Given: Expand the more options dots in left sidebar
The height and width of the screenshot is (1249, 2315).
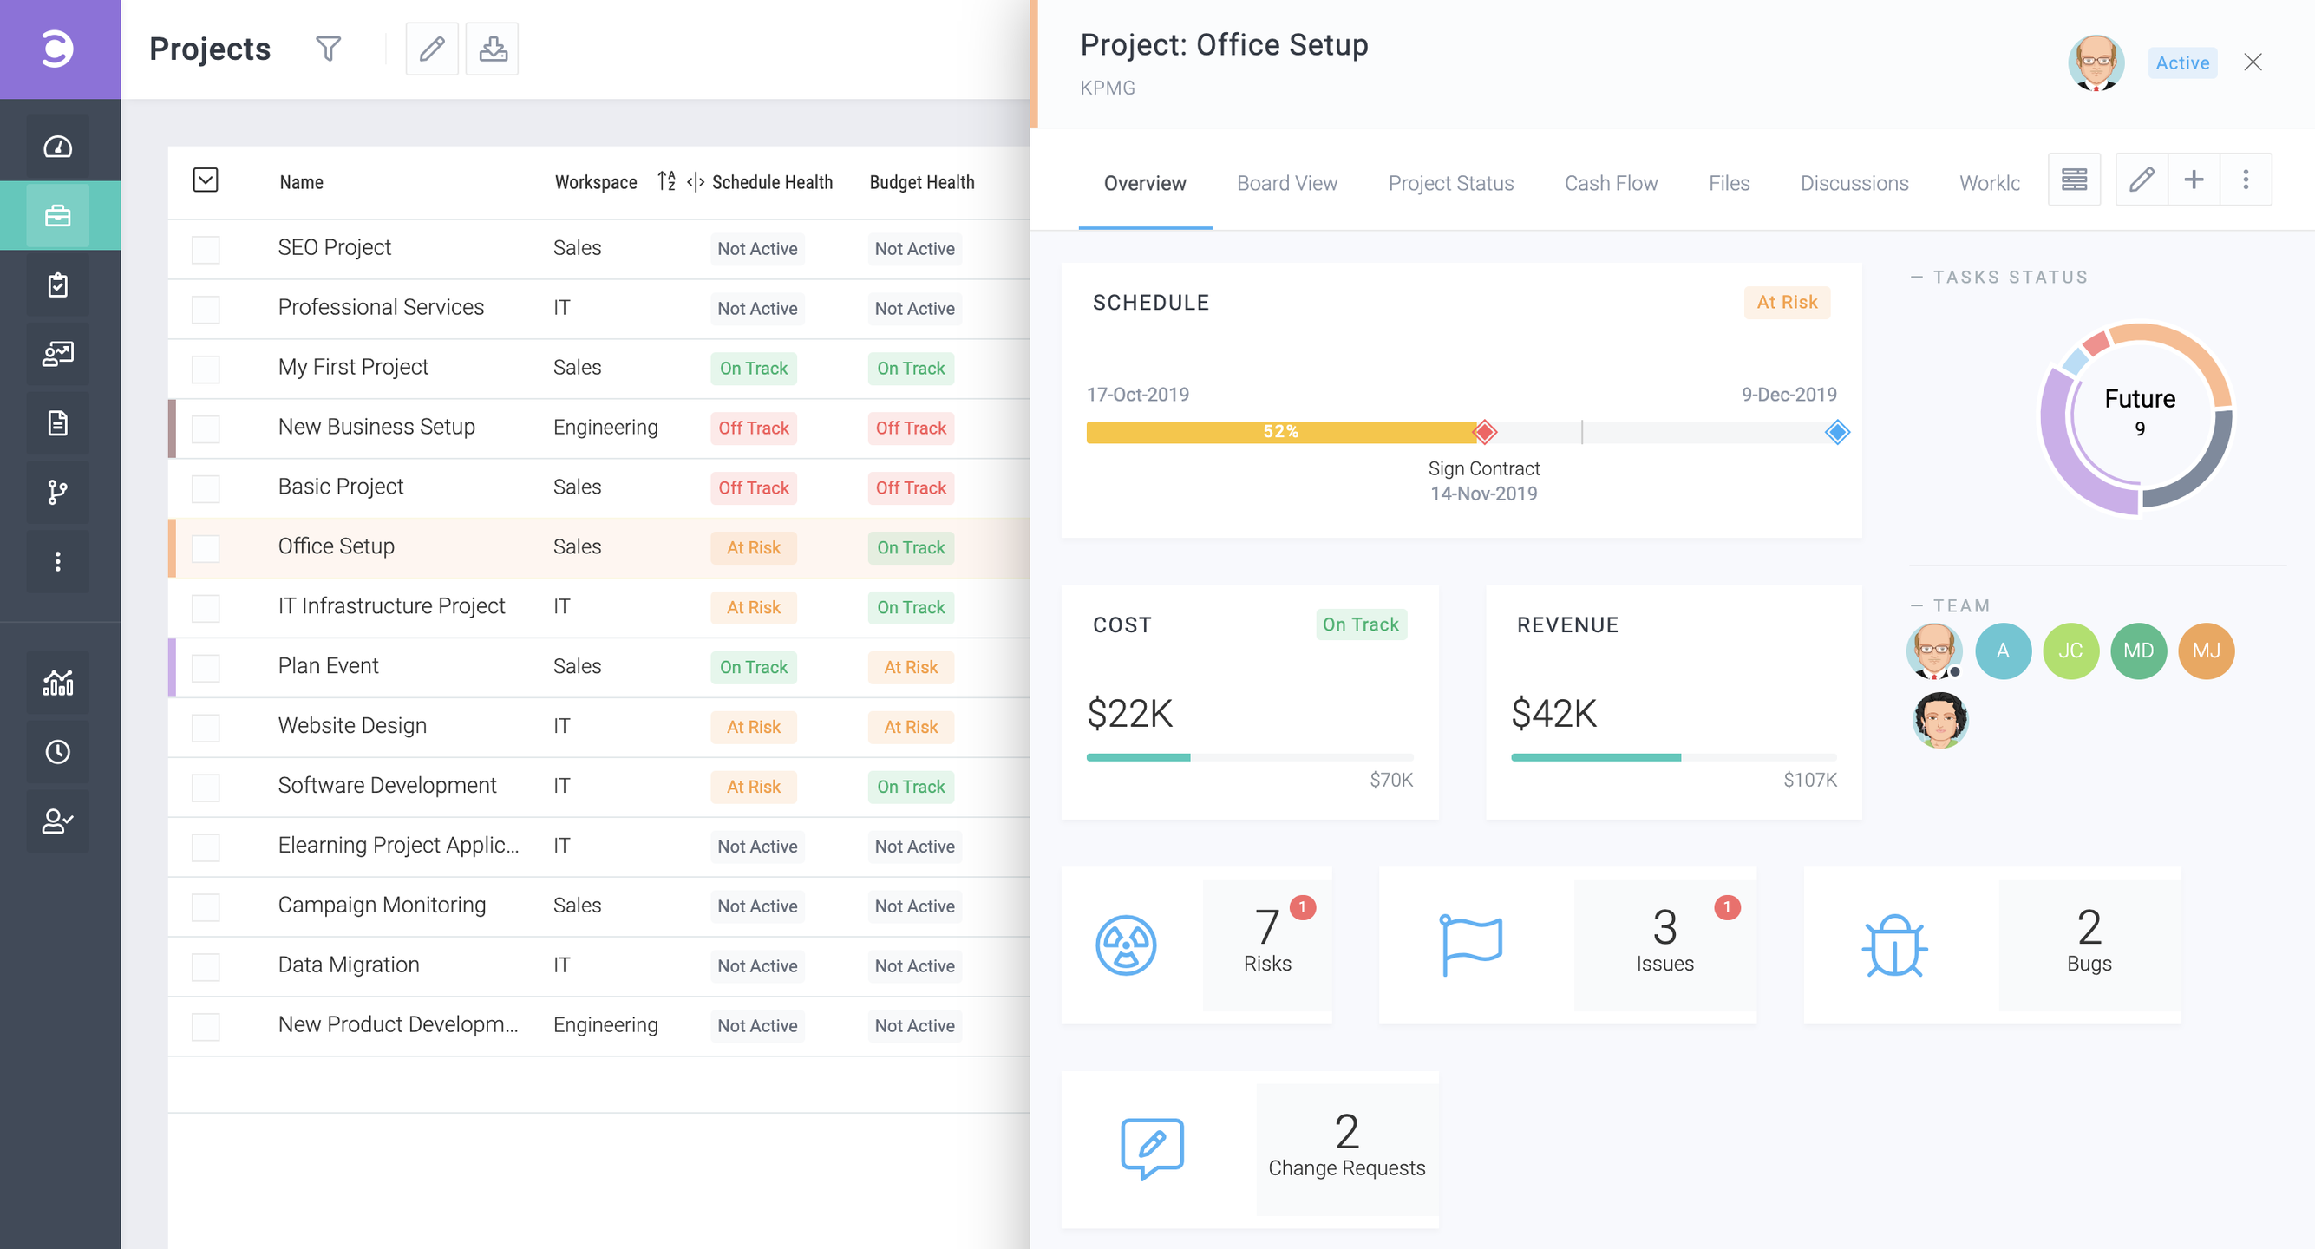Looking at the screenshot, I should coord(57,561).
